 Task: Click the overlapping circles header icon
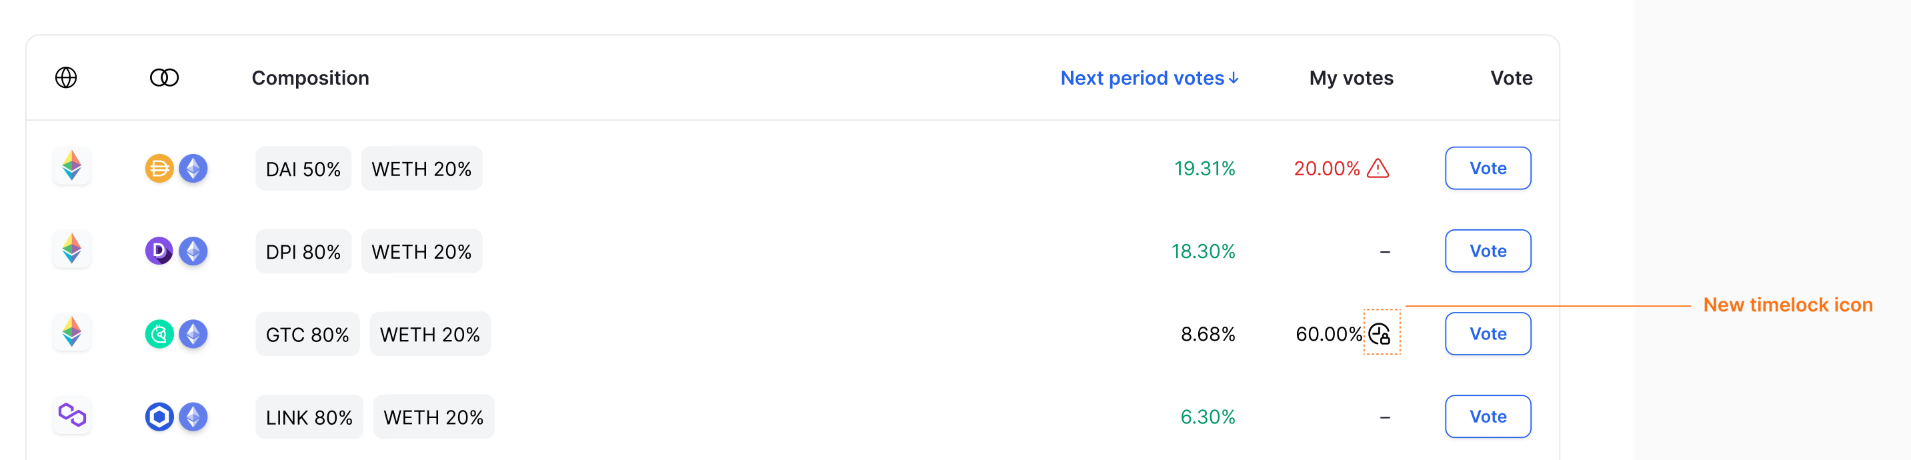coord(165,77)
